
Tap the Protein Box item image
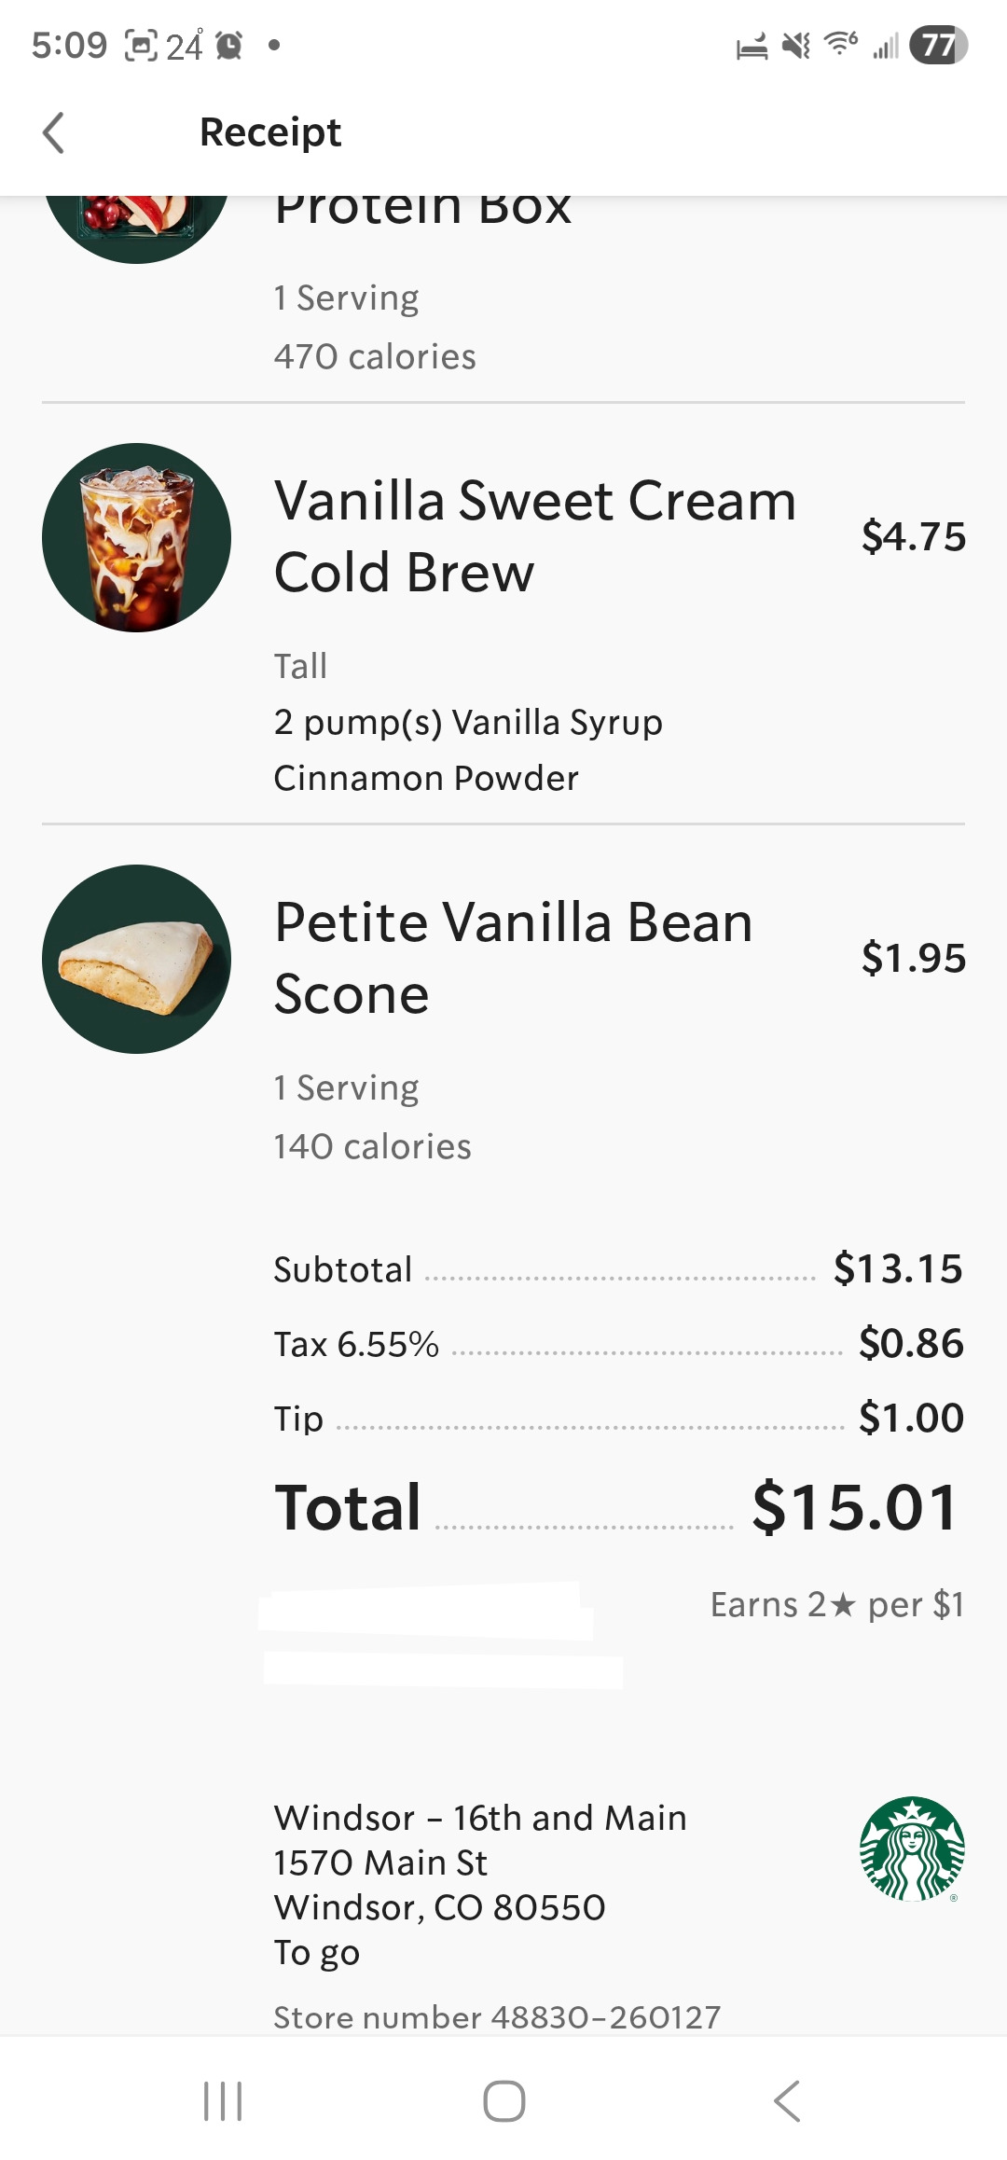[x=136, y=226]
